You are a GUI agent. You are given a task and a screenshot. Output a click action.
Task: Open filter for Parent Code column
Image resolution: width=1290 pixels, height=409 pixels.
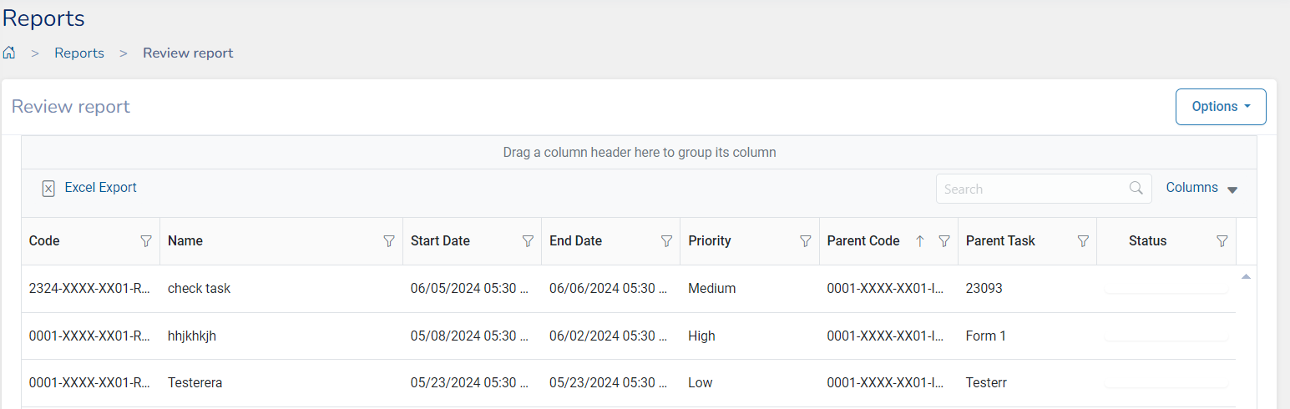tap(944, 241)
